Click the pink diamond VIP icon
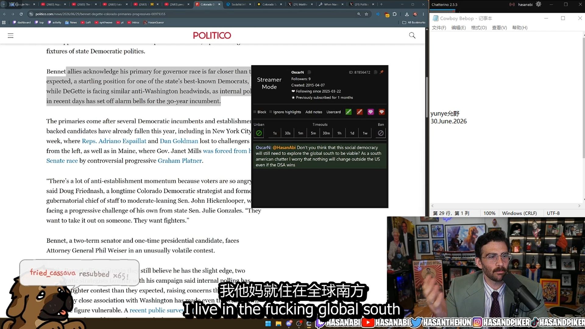Screen dimensions: 585x329 (x=370, y=112)
